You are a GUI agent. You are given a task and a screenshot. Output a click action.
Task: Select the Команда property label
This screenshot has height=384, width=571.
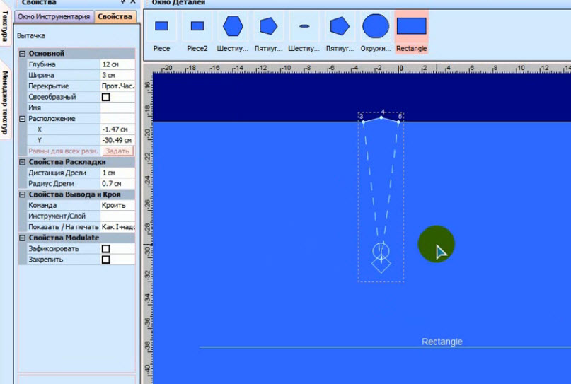[x=42, y=205]
